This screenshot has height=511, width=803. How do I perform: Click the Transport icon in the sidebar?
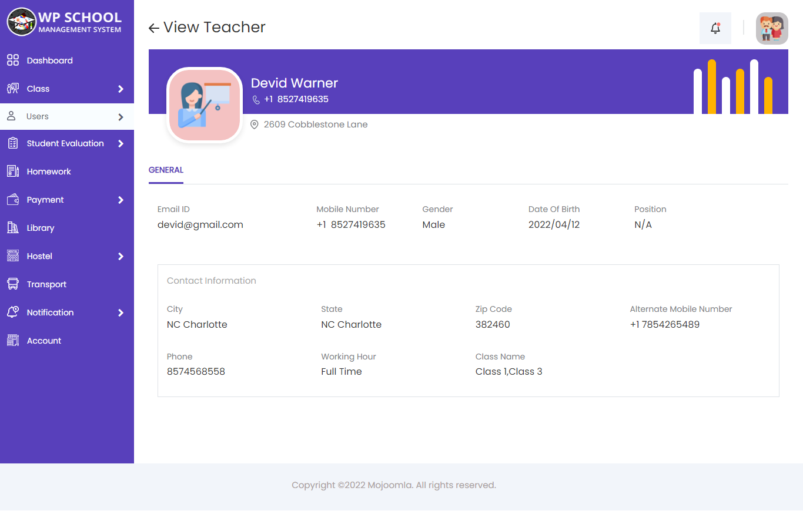pyautogui.click(x=13, y=284)
